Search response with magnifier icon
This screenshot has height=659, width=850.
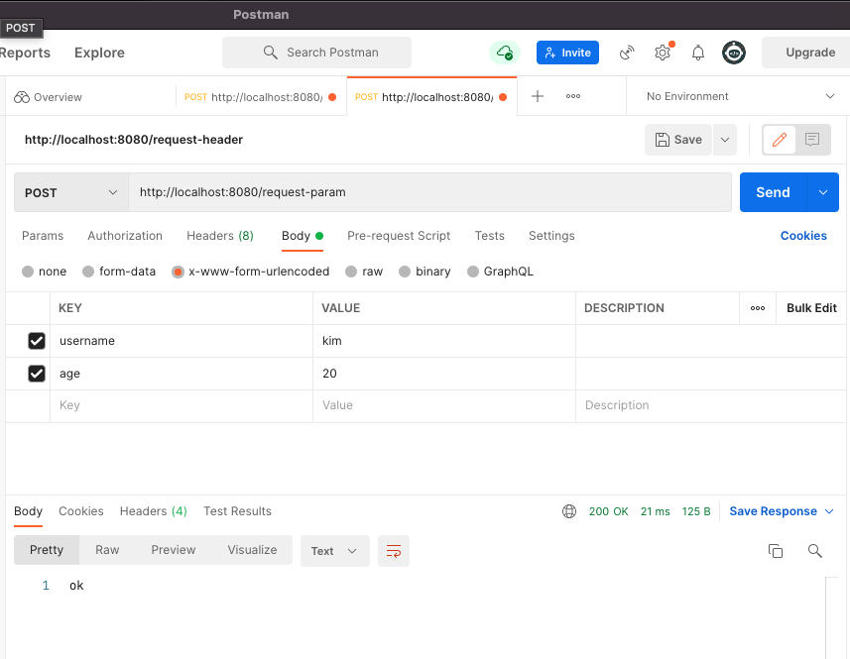(814, 551)
